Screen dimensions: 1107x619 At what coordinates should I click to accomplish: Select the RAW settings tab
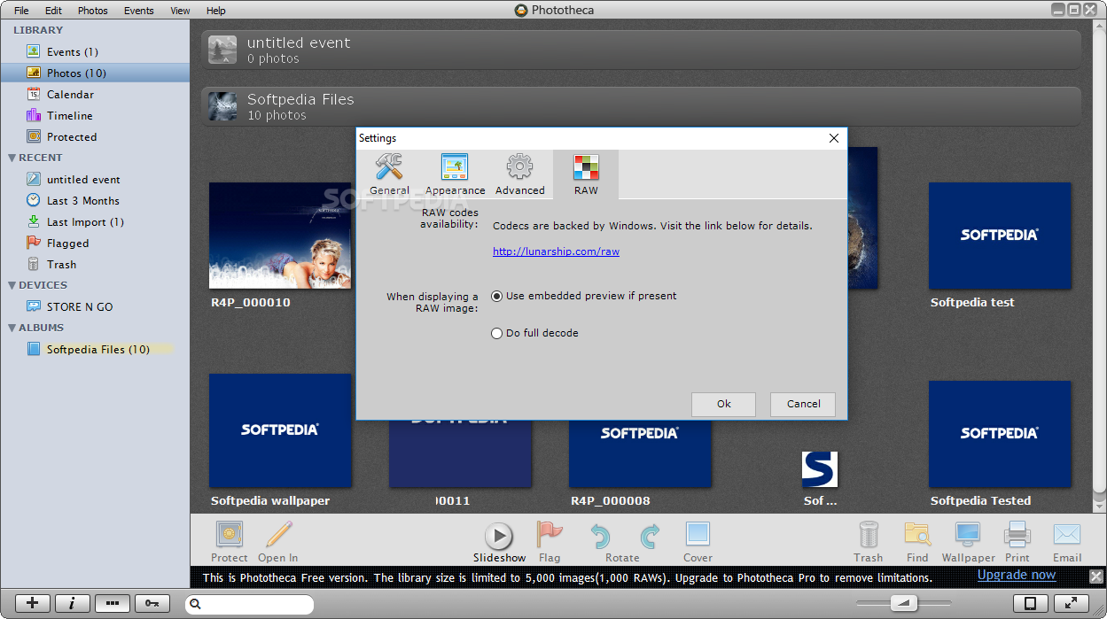coord(586,174)
